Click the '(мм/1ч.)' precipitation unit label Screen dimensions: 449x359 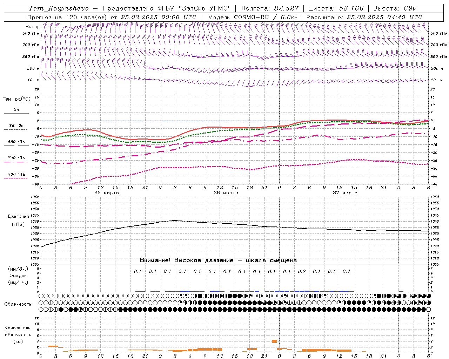click(x=18, y=282)
